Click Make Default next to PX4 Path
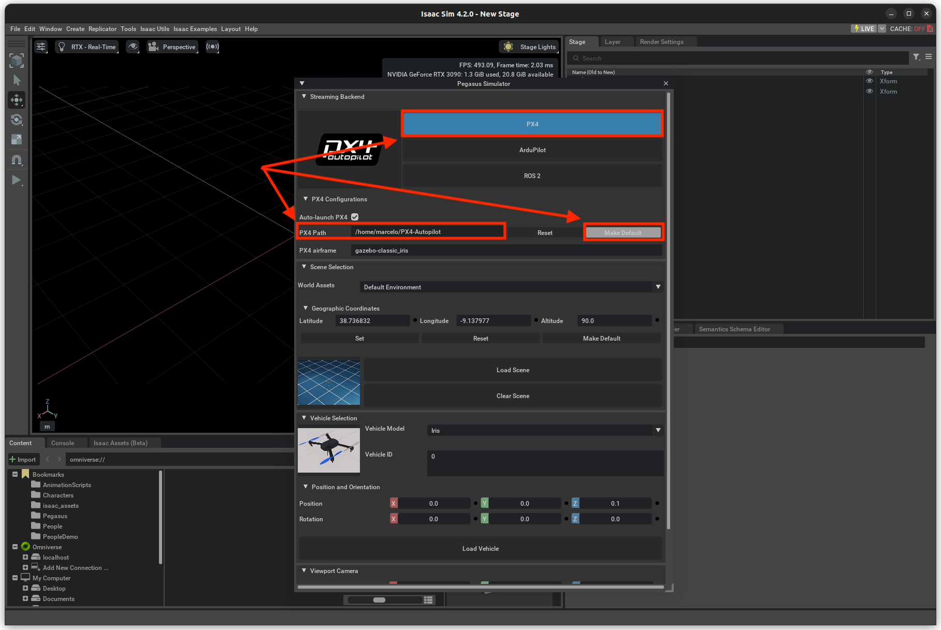Screen dimensions: 941x630 [x=623, y=232]
